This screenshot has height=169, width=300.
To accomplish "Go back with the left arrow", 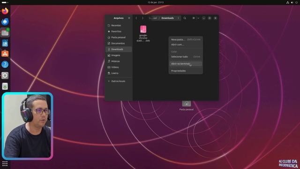I will click(136, 18).
